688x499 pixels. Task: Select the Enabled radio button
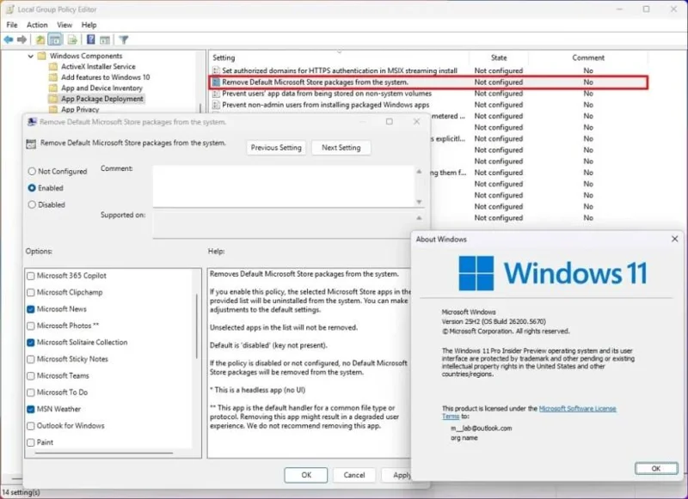(32, 188)
